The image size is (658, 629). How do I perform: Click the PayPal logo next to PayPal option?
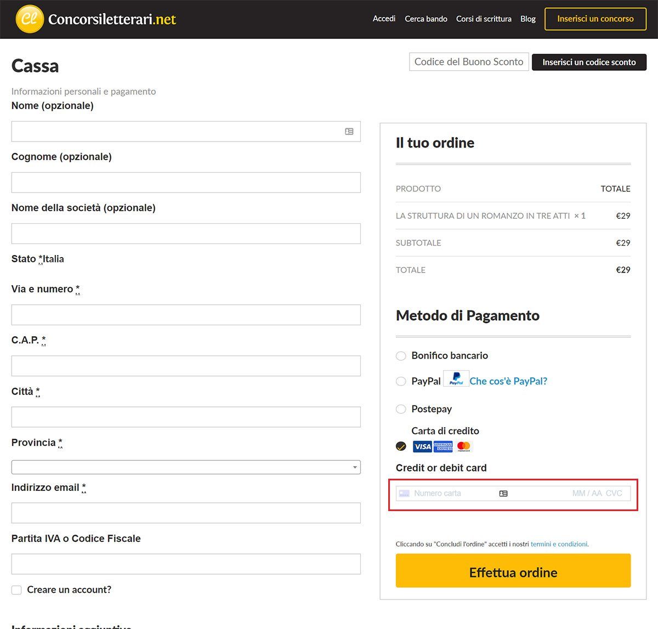point(456,378)
